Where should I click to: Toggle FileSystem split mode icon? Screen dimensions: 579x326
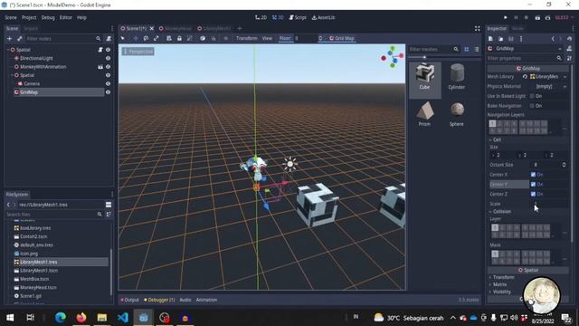[x=109, y=205]
